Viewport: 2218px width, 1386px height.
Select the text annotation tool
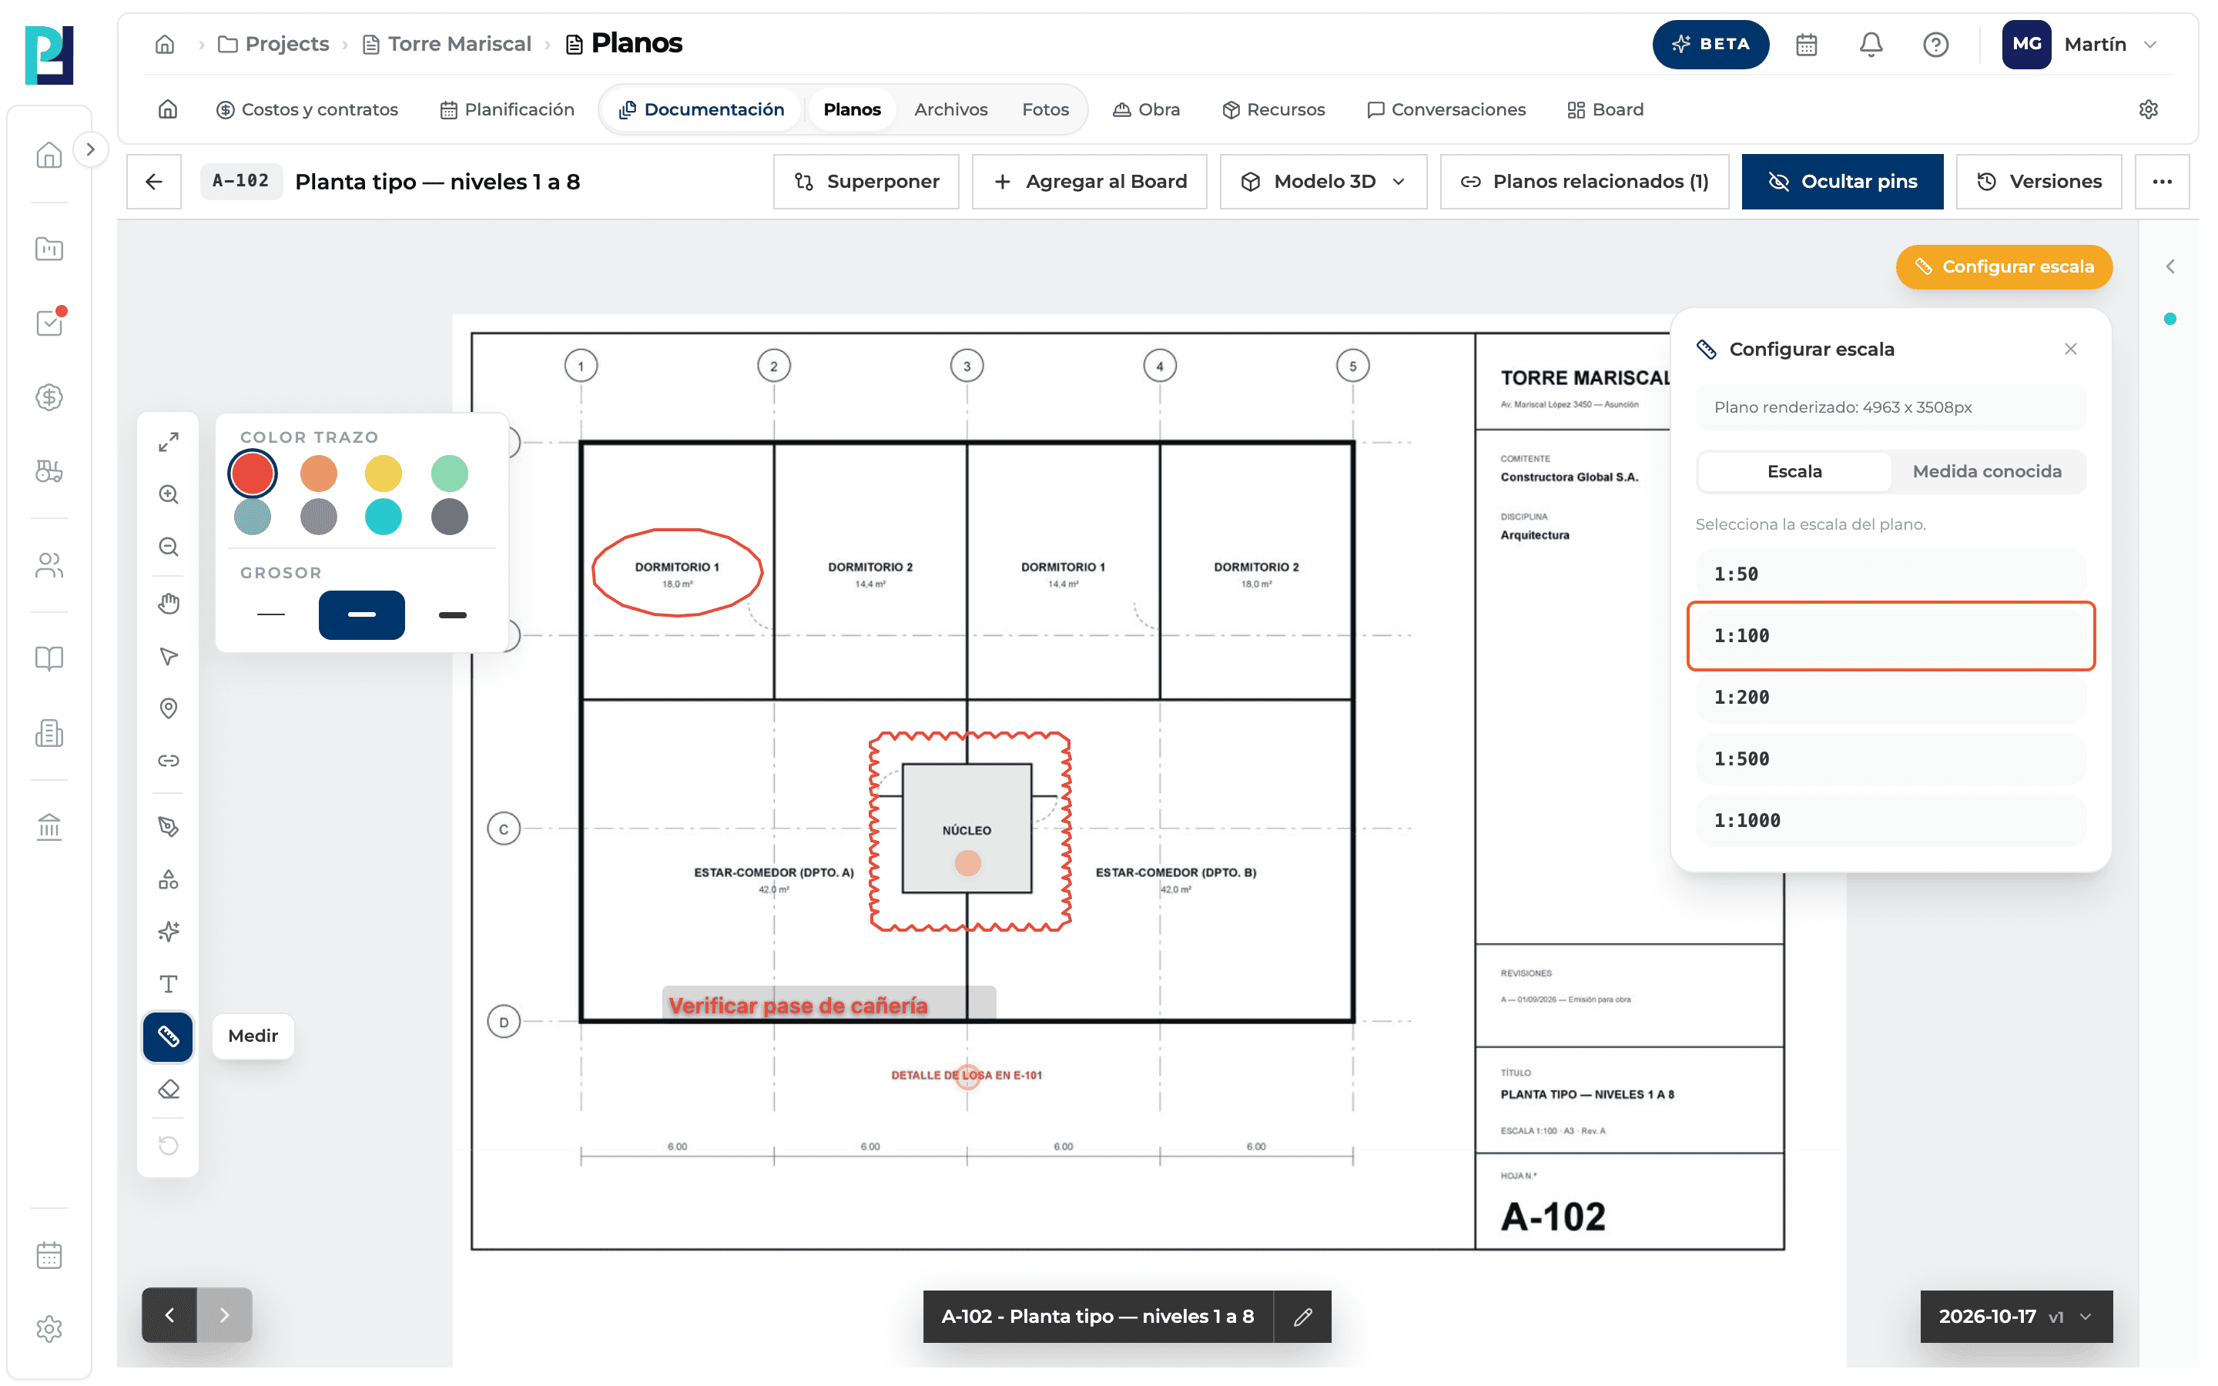point(168,983)
